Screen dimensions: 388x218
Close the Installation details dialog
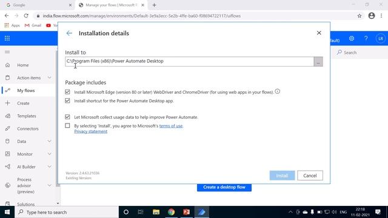point(319,33)
